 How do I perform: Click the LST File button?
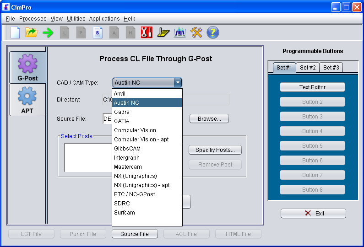click(31, 234)
